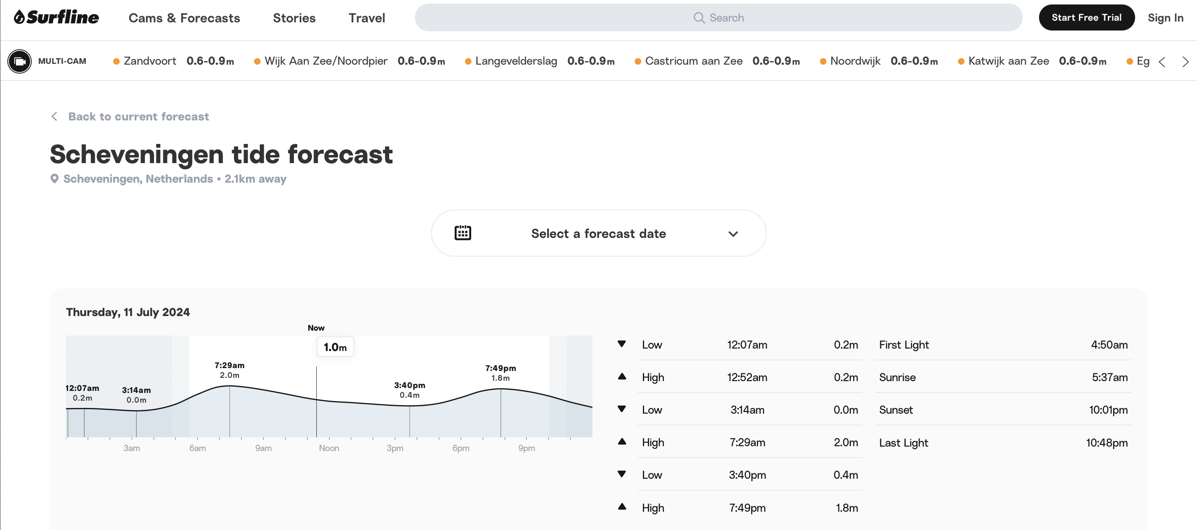The height and width of the screenshot is (530, 1197).
Task: Click the back chevron near current forecast
Action: tap(55, 116)
